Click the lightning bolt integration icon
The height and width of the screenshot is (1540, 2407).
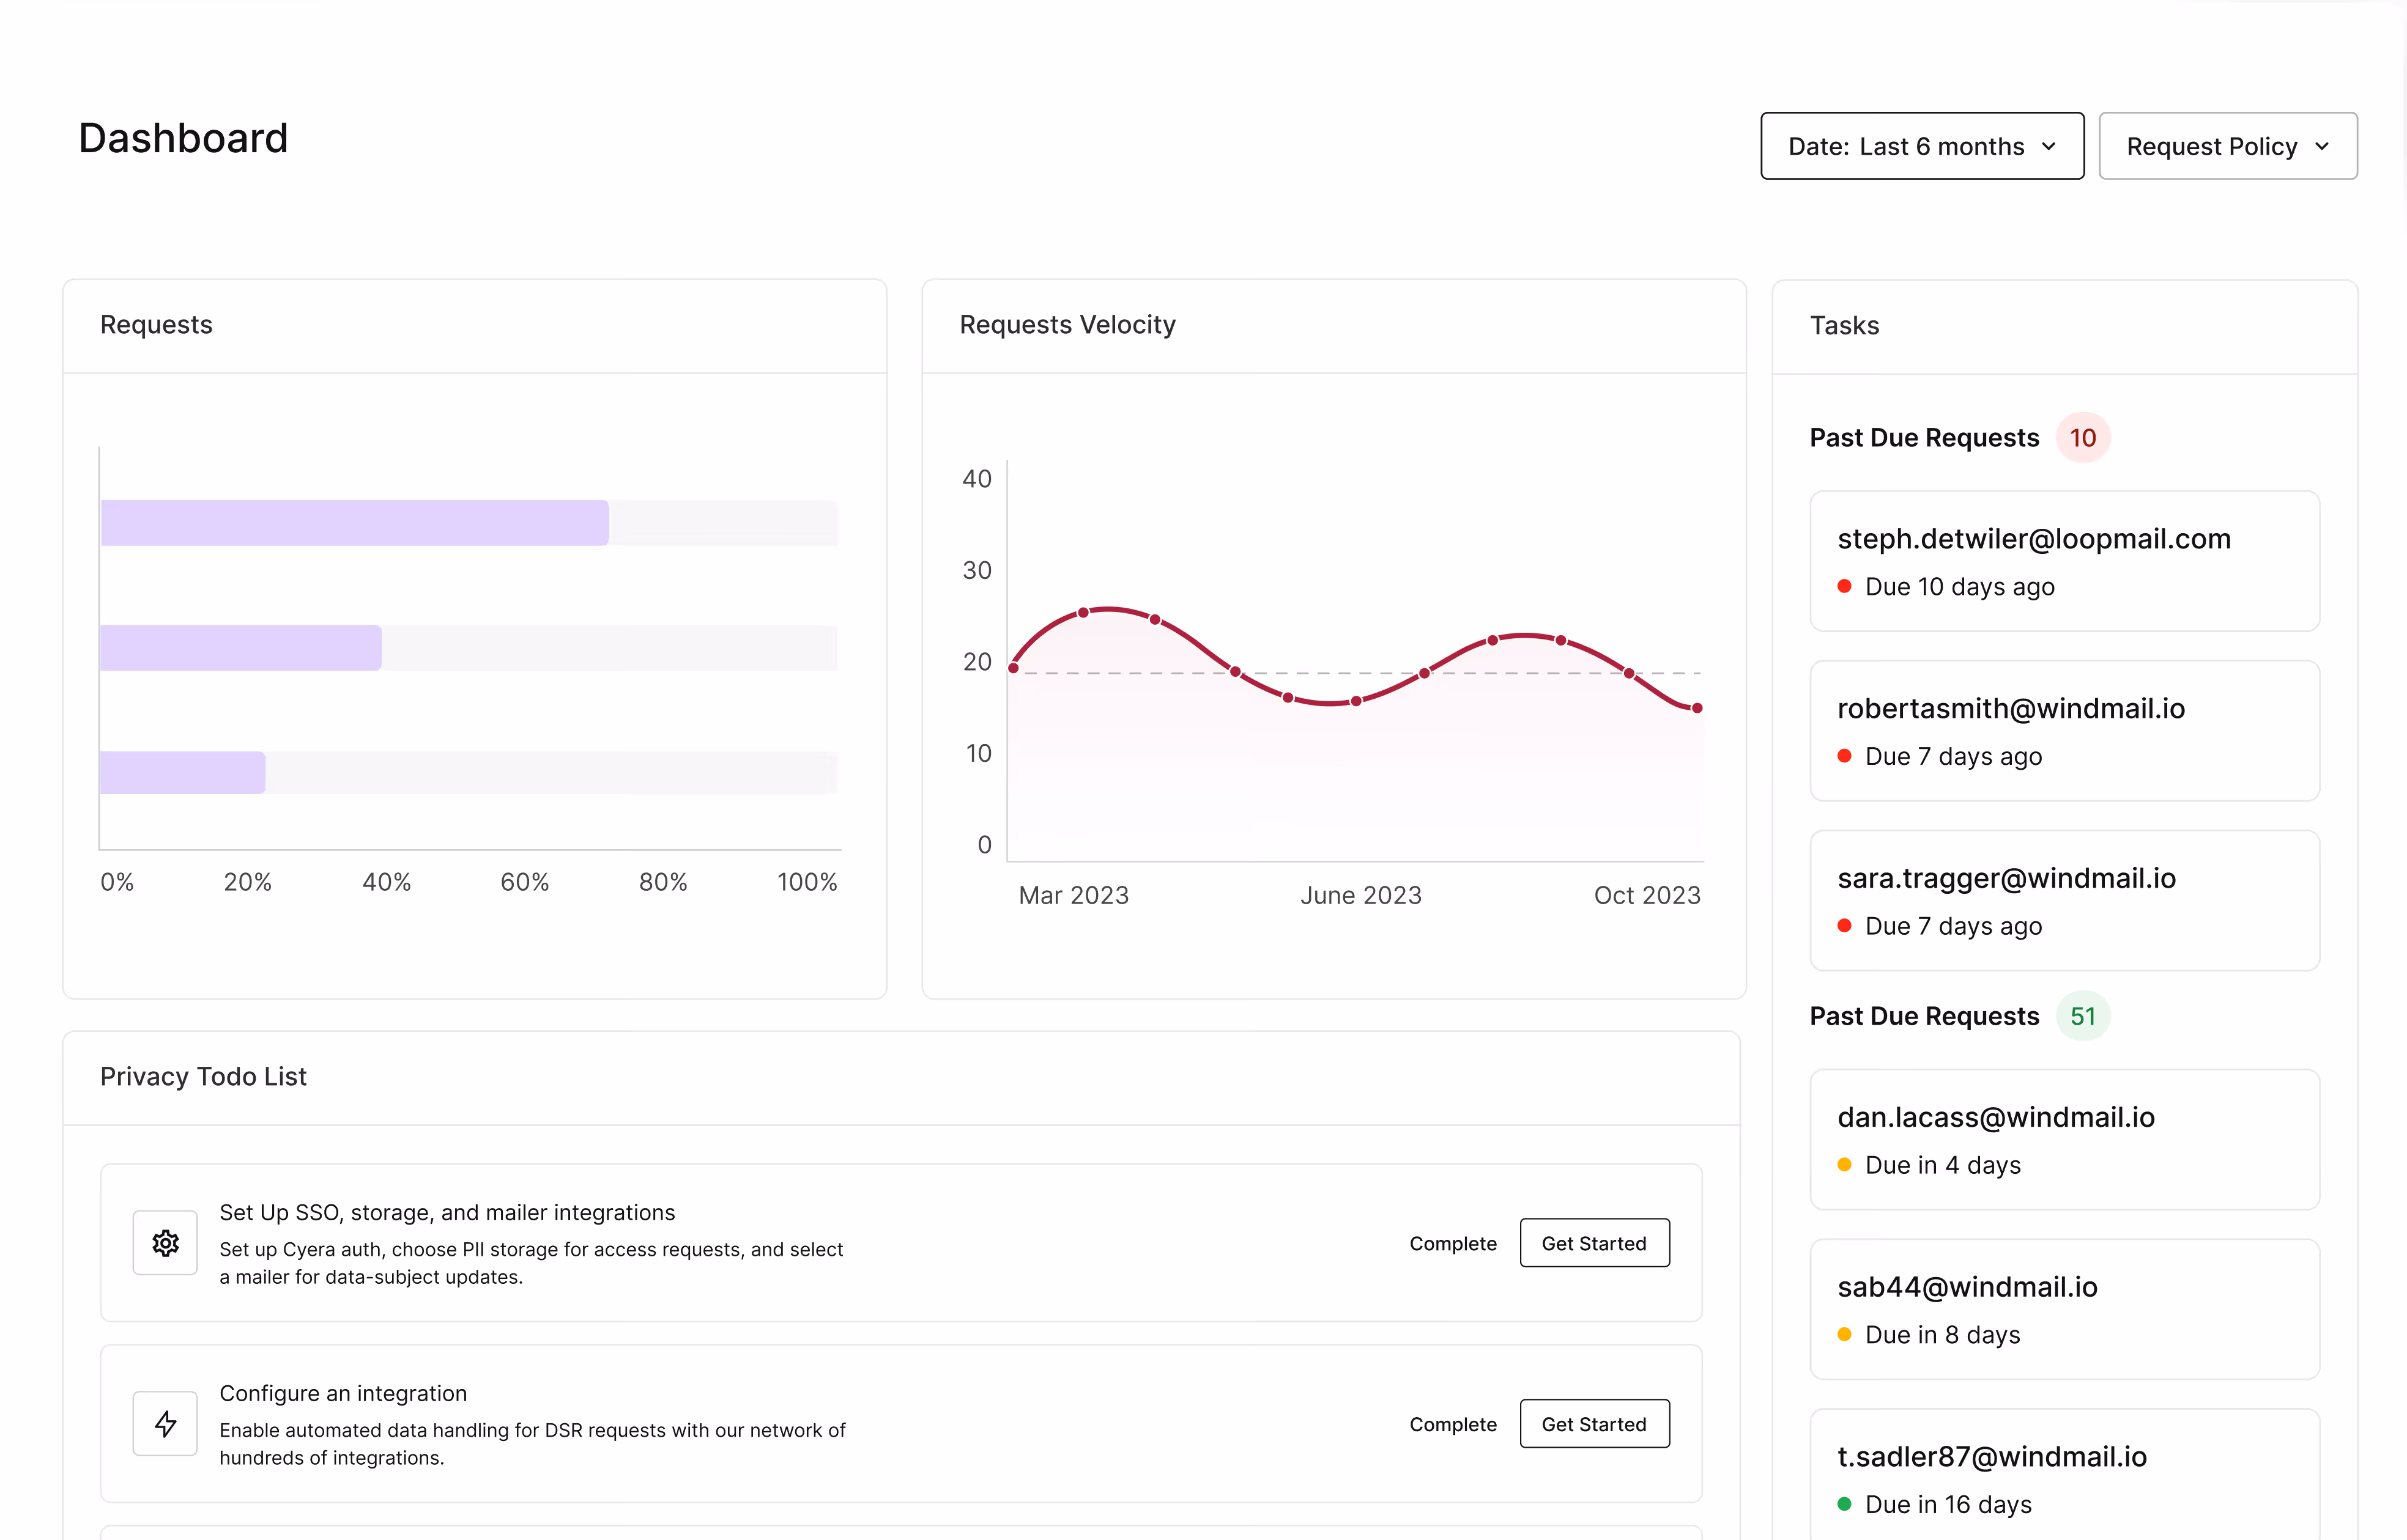(x=165, y=1423)
